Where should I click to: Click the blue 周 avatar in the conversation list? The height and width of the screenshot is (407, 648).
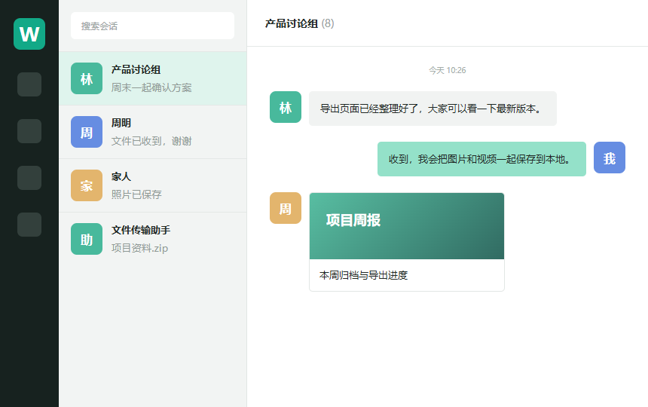(87, 132)
